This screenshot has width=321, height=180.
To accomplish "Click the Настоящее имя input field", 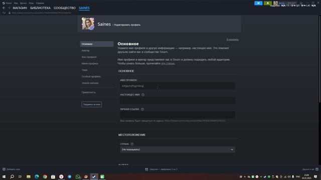I will 178,100.
